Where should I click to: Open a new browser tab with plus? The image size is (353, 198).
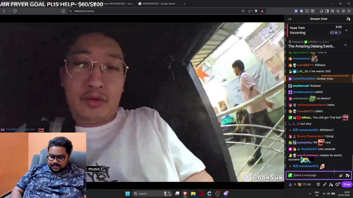point(184,4)
